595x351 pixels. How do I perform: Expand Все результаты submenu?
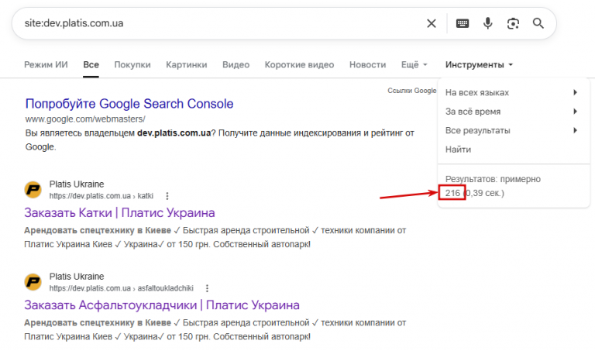point(511,130)
